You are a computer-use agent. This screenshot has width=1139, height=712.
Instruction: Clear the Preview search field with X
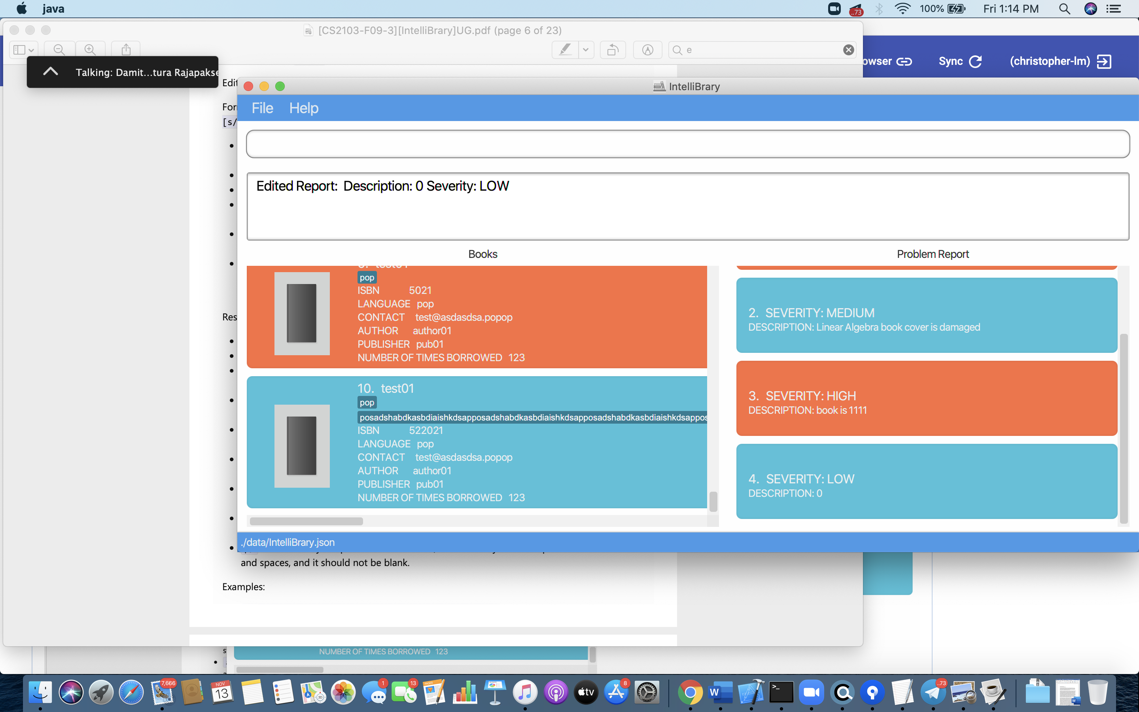coord(848,50)
